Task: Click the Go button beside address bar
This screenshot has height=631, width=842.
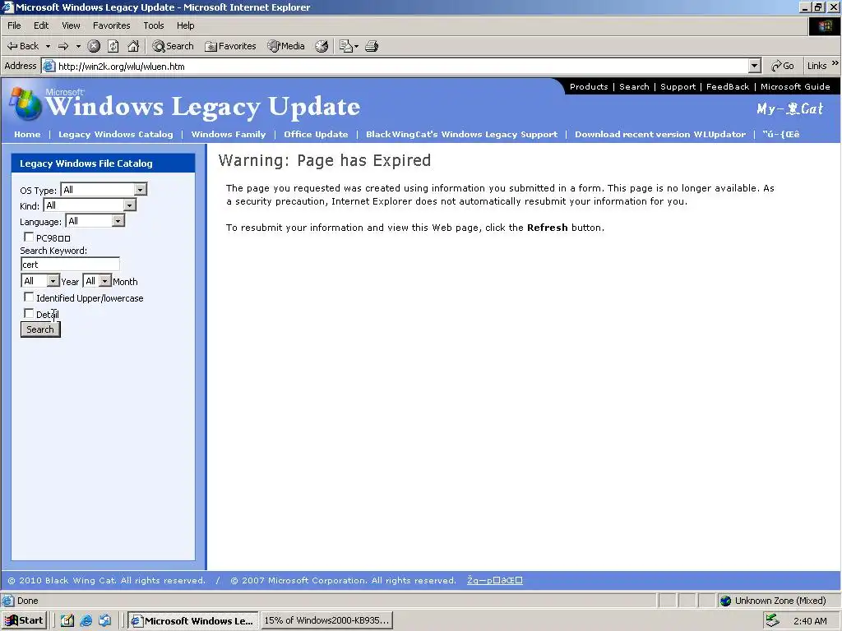Action: [x=783, y=66]
